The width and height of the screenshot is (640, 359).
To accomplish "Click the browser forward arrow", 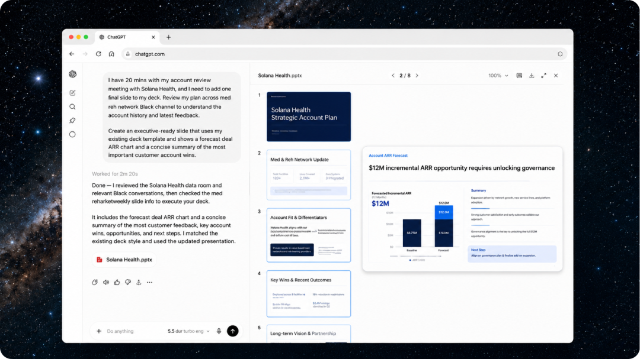I will tap(85, 54).
